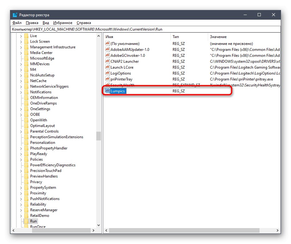Click the tree pane scroll down arrow
This screenshot has width=291, height=244.
point(98,225)
